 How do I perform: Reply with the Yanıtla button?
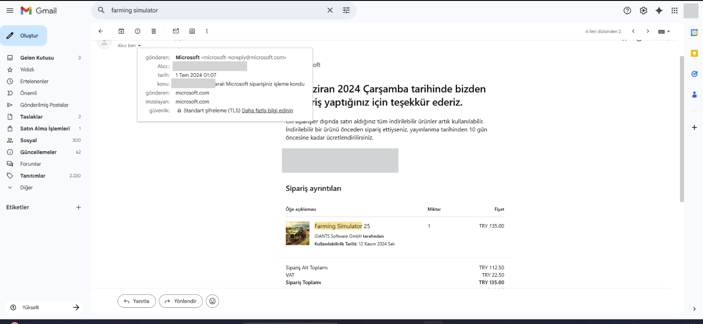pos(137,301)
